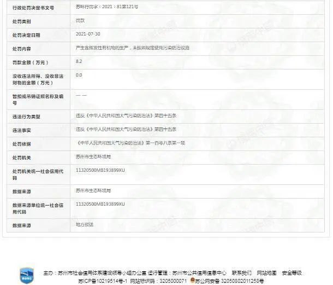Click the 处罚依据 article text 第一百零八条
333x285 pixels.
131,143
